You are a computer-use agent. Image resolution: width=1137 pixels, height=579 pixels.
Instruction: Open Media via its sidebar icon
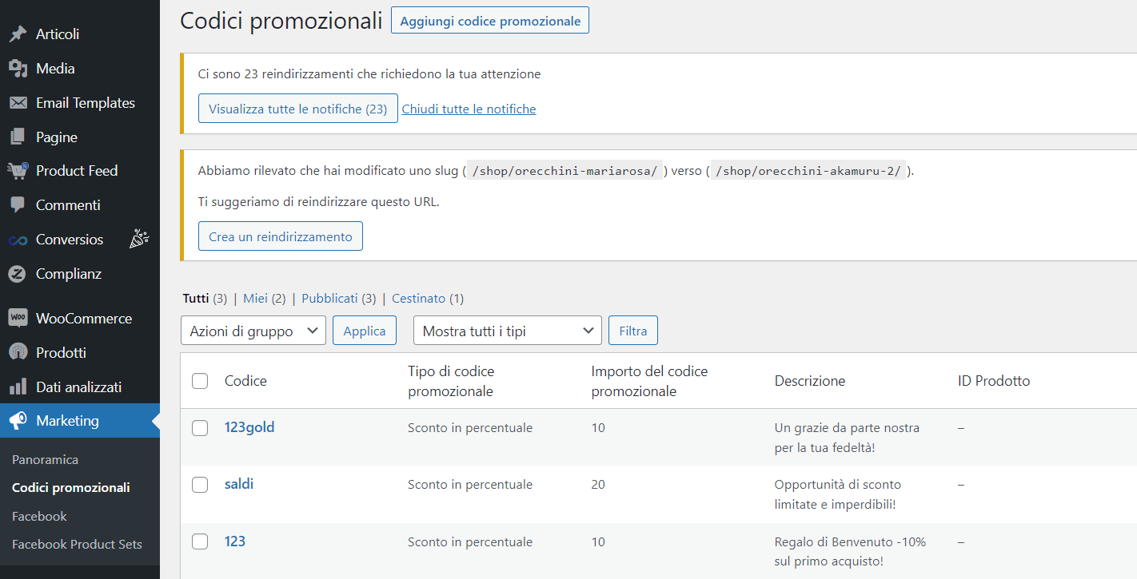tap(18, 68)
